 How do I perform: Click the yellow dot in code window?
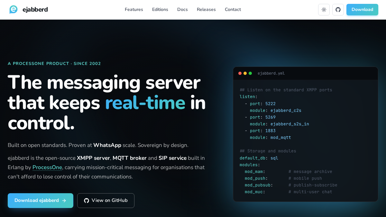(x=245, y=73)
